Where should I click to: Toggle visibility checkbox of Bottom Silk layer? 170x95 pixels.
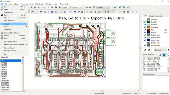click(x=145, y=40)
